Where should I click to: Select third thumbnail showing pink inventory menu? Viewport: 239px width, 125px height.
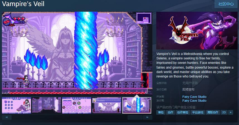[77, 105]
